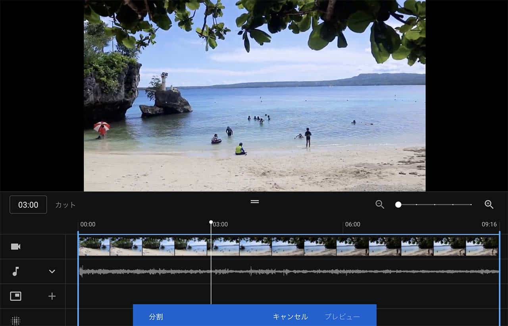Viewport: 508px width, 326px height.
Task: Click the プレビュー button
Action: pyautogui.click(x=343, y=317)
